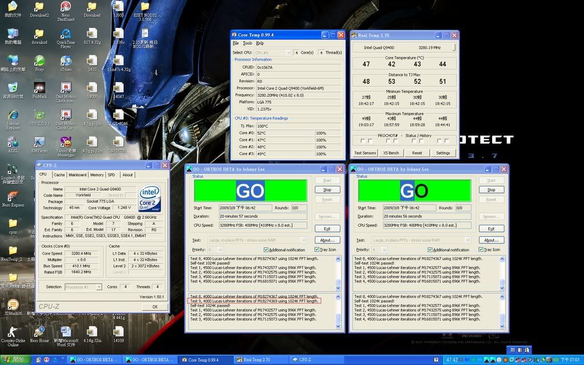This screenshot has height=365, width=584.
Task: Switch to SPD tab in CPU-Z
Action: click(111, 175)
